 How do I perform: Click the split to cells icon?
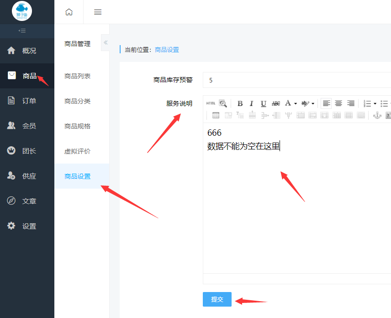click(x=337, y=115)
